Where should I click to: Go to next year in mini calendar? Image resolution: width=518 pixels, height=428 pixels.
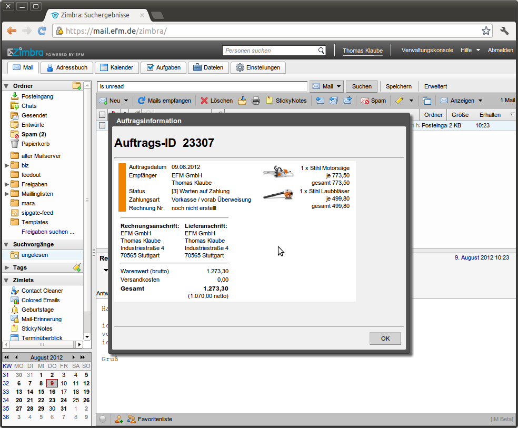pyautogui.click(x=83, y=357)
